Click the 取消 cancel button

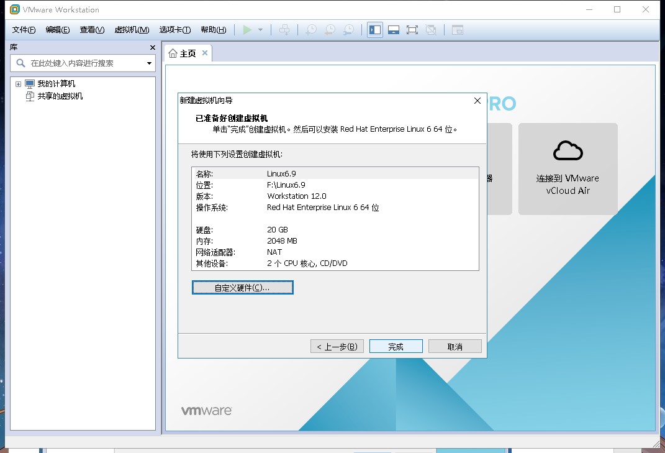[455, 347]
